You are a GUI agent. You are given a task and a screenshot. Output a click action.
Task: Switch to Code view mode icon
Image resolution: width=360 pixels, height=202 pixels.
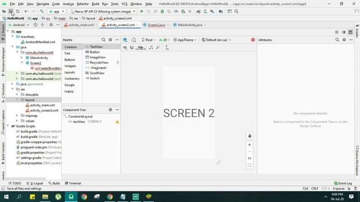tap(337, 33)
